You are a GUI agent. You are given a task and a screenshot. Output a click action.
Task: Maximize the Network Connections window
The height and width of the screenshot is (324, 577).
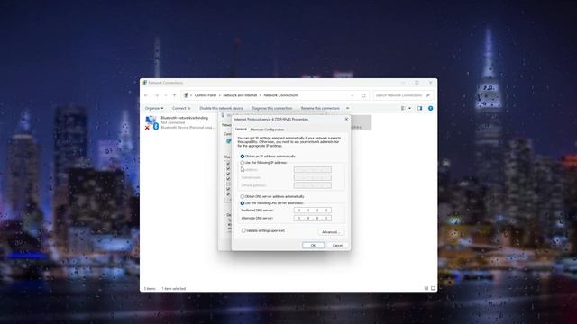[x=417, y=83]
